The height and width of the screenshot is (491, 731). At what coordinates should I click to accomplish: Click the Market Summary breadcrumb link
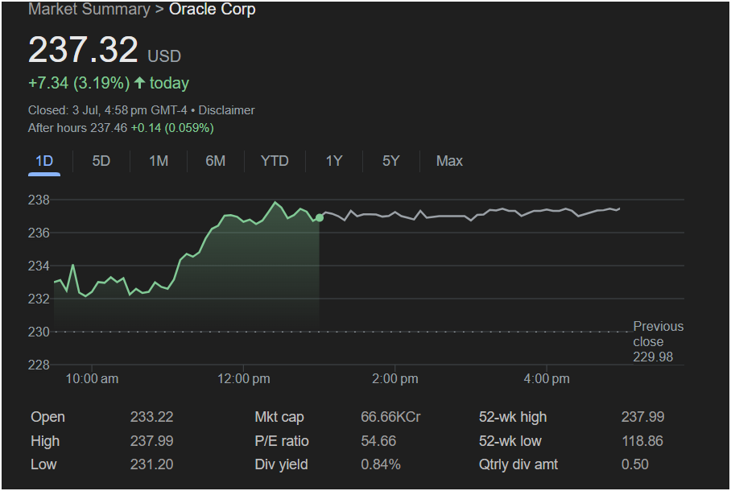click(89, 9)
